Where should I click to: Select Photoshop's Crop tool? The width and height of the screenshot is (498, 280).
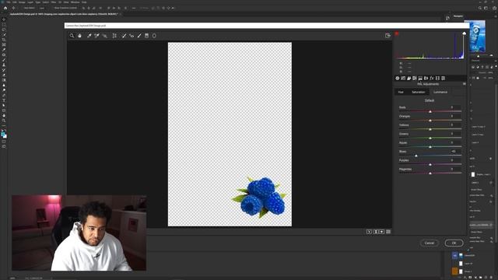4,40
